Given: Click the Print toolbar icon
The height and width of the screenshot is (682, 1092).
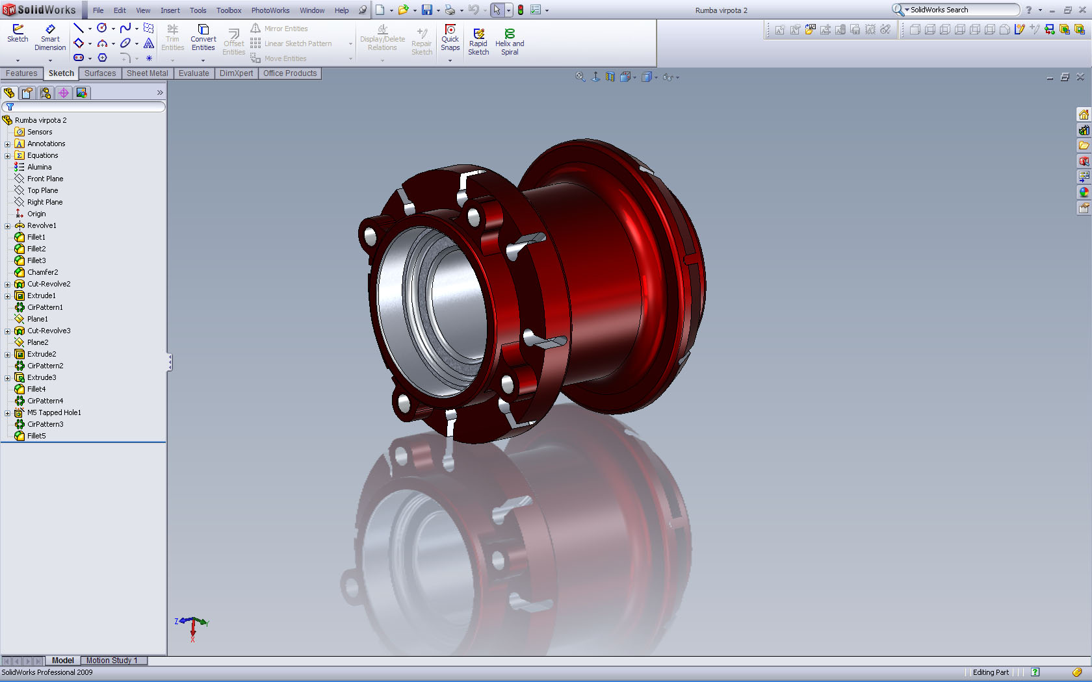Looking at the screenshot, I should click(450, 10).
